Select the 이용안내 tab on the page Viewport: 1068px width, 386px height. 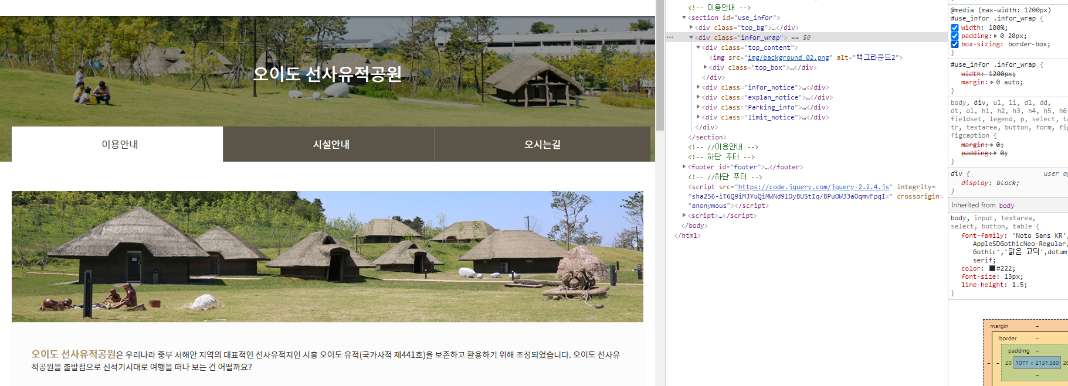pyautogui.click(x=117, y=144)
